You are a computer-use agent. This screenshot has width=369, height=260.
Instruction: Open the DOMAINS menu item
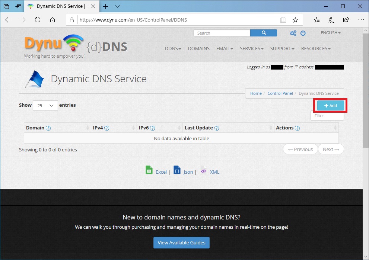pyautogui.click(x=198, y=49)
